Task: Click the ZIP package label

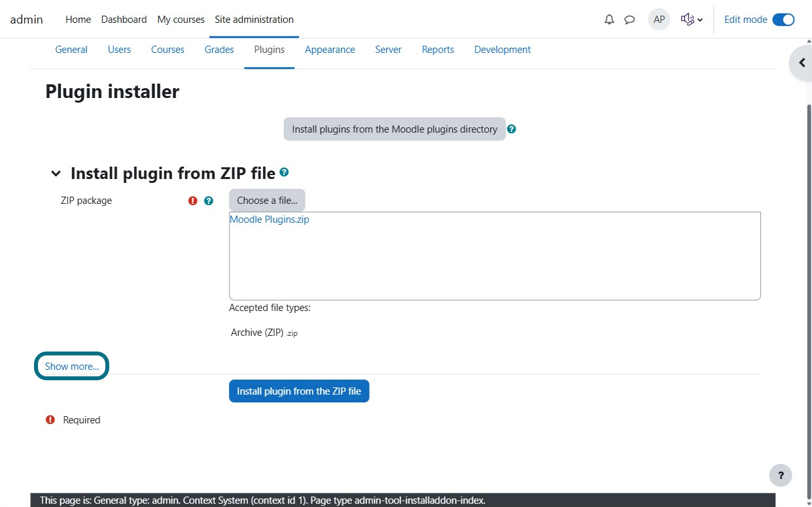Action: coord(86,201)
